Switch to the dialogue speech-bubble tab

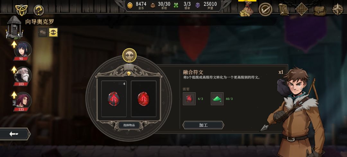point(43,32)
